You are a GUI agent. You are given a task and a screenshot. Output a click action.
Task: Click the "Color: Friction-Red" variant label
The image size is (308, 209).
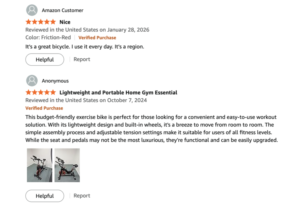(48, 38)
